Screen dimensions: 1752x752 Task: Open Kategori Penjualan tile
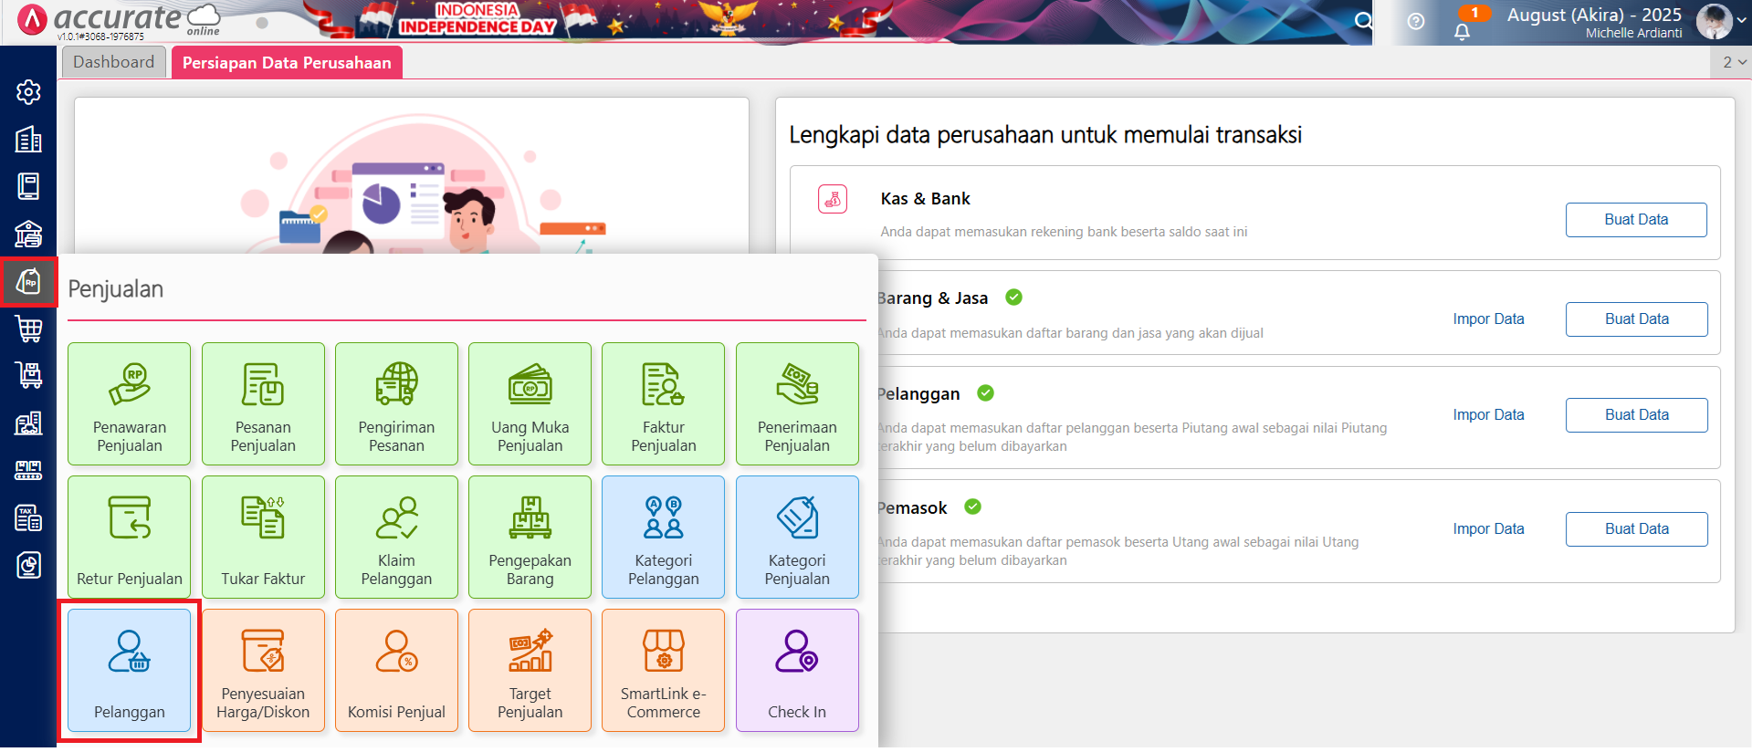[x=797, y=538]
